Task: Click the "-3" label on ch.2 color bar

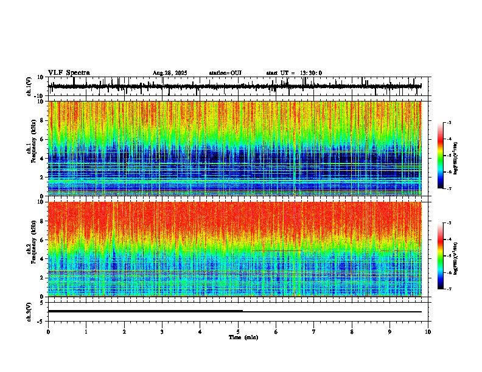Action: click(449, 223)
